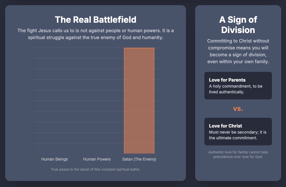This screenshot has height=187, width=286.
Task: Click the "Satan (The Enemy)" axis label
Action: [139, 159]
